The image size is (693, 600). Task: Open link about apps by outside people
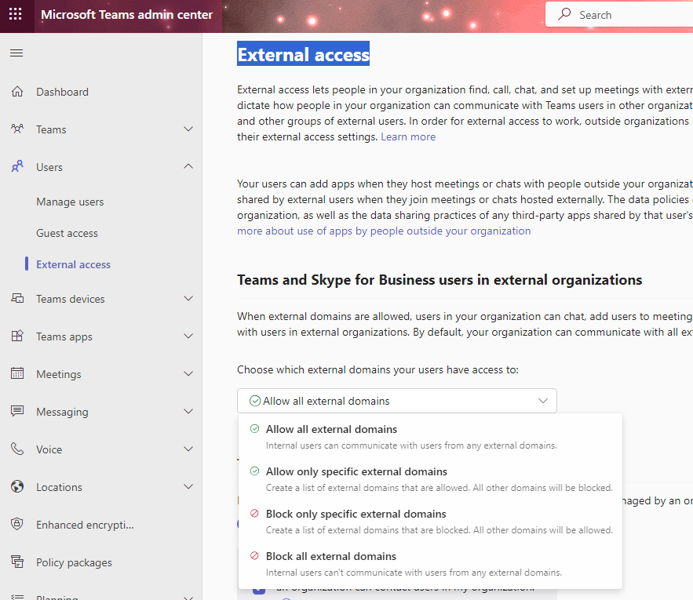point(384,231)
